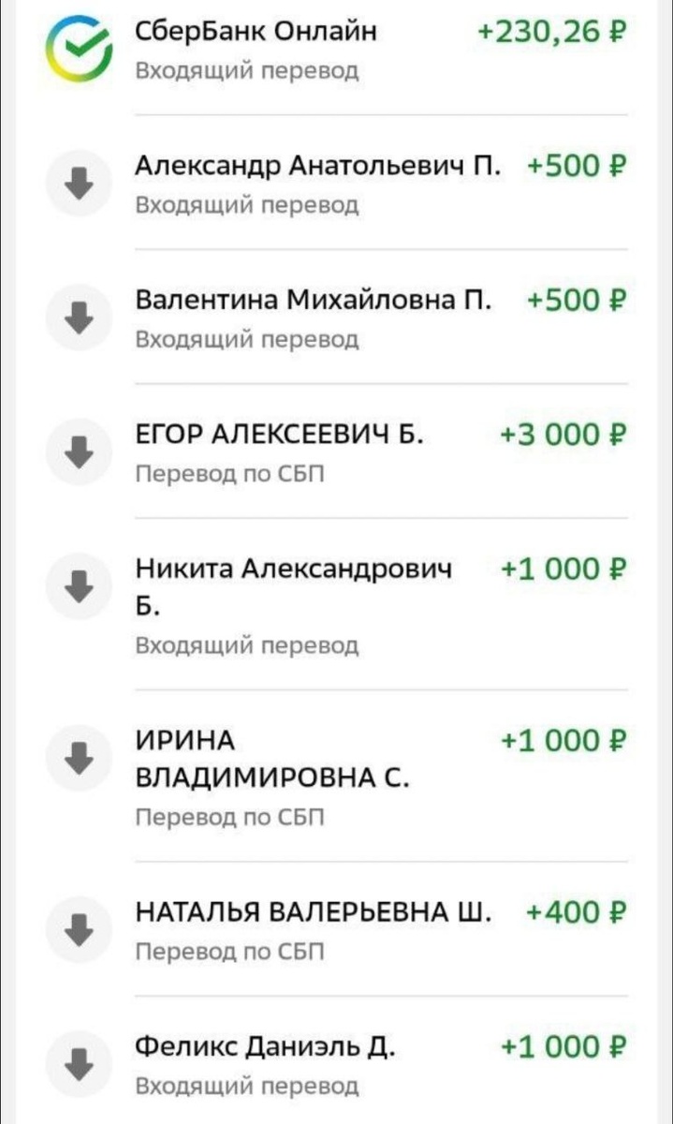The image size is (673, 1124).
Task: Select the ИРИНА ВЛАДИМИРОВНА С. transaction row
Action: coord(337,768)
